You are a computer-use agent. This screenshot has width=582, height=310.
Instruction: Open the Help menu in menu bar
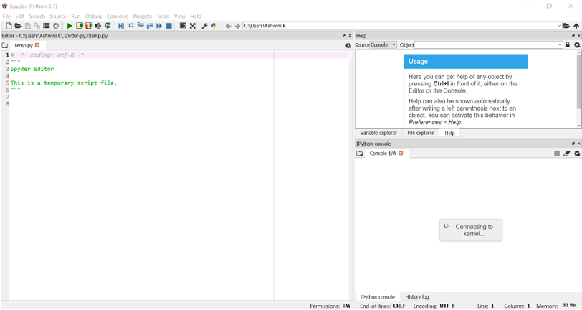196,17
